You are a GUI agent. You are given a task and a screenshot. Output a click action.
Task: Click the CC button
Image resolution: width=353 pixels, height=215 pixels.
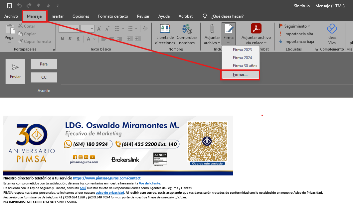point(44,77)
